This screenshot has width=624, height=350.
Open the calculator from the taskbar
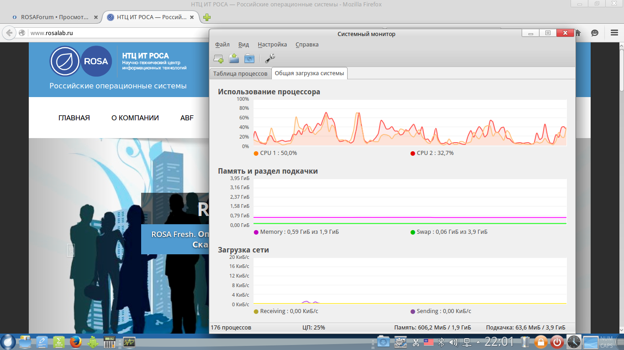110,342
